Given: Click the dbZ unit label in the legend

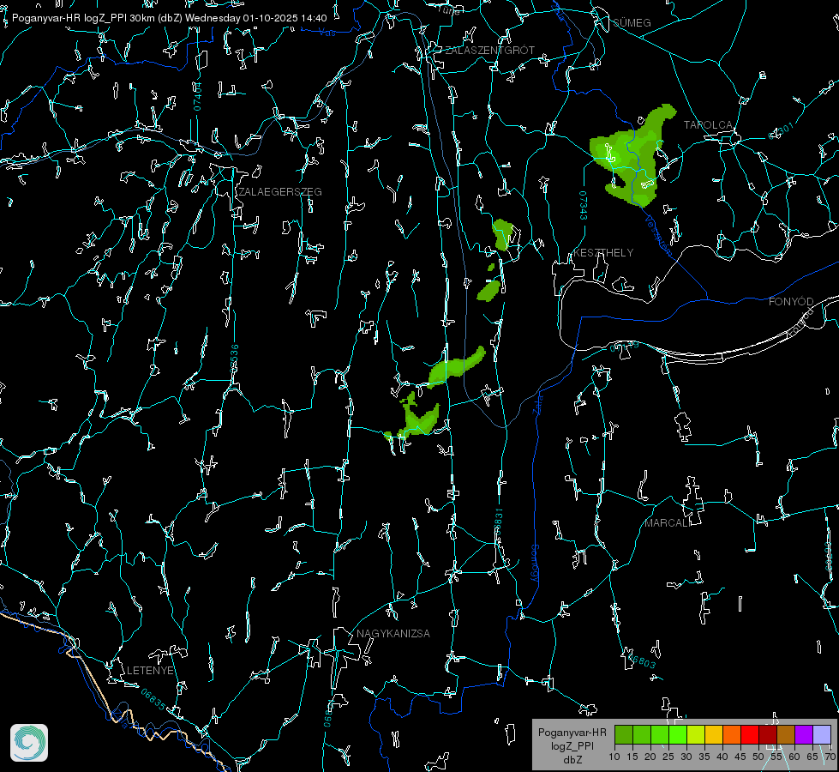Looking at the screenshot, I should click(x=572, y=760).
